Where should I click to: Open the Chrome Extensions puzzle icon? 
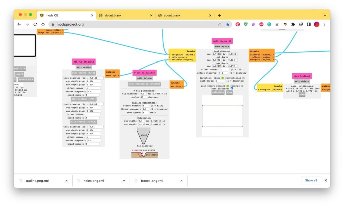[293, 24]
